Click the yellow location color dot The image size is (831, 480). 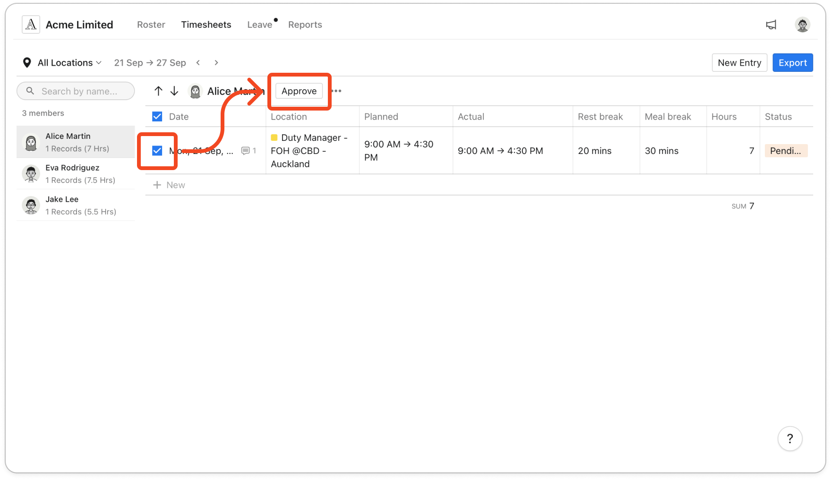click(x=274, y=137)
